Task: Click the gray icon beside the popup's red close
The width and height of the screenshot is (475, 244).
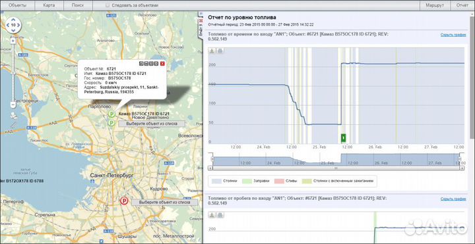Action: click(x=156, y=63)
